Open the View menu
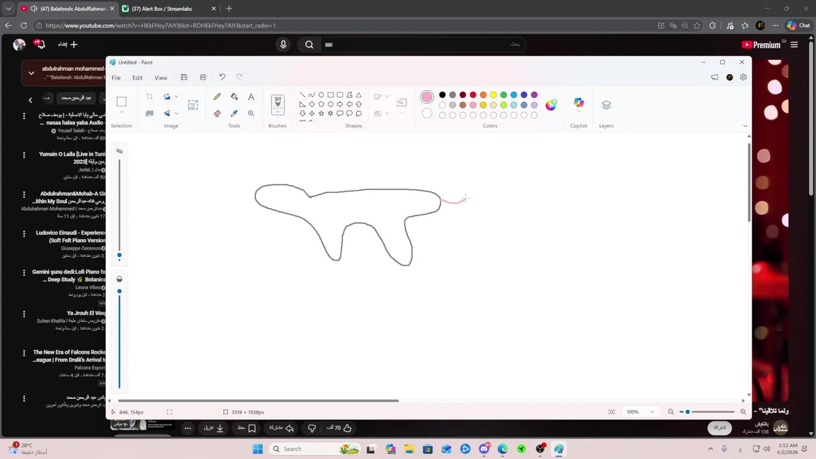 [x=161, y=78]
